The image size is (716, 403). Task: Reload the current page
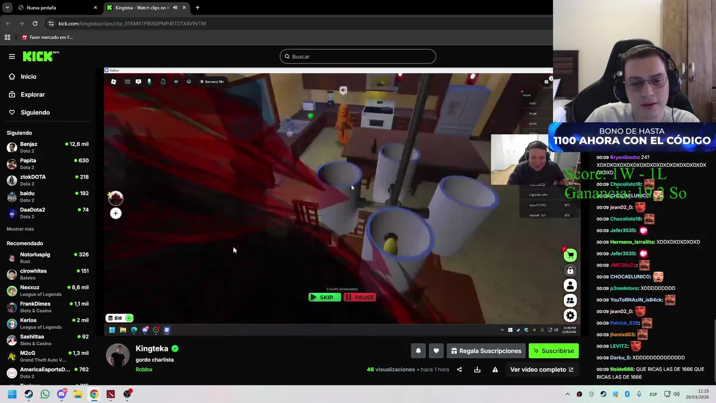35,24
